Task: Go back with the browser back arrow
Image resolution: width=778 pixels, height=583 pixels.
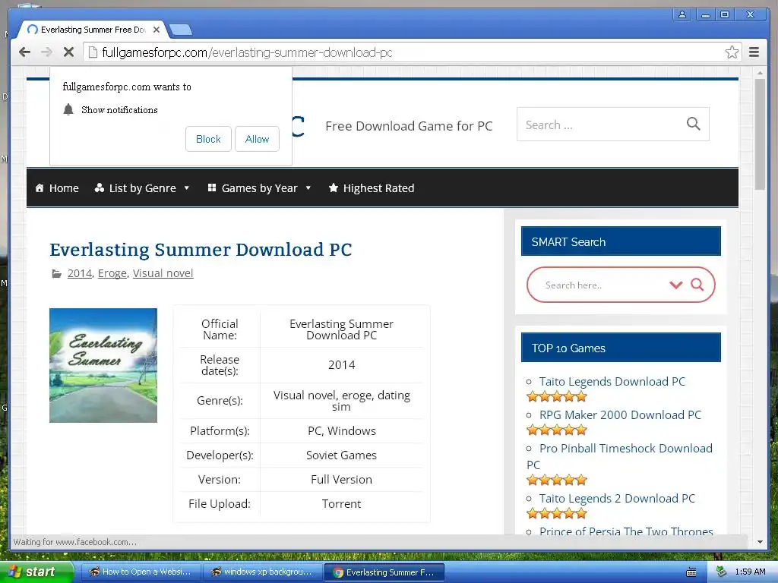Action: pos(24,52)
